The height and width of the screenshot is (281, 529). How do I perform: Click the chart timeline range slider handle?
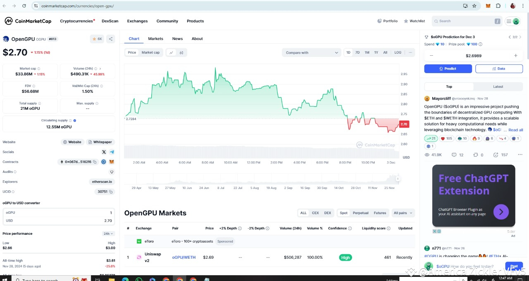(398, 179)
